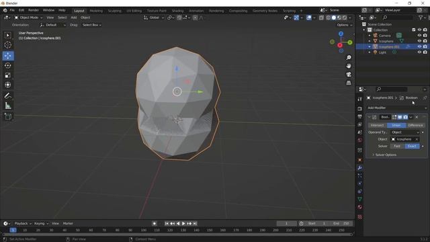Open the Operand Type Object dropdown

[x=405, y=132]
